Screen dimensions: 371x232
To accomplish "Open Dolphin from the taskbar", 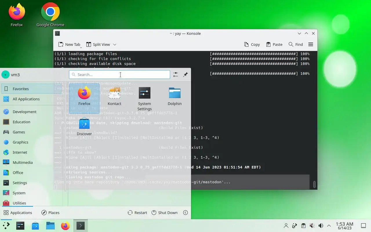I will (50, 226).
